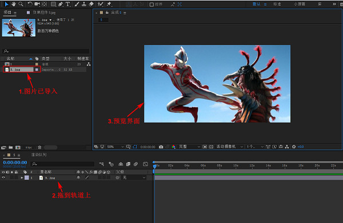Select the Horizontal Type tool
The width and height of the screenshot is (343, 223).
pos(68,4)
